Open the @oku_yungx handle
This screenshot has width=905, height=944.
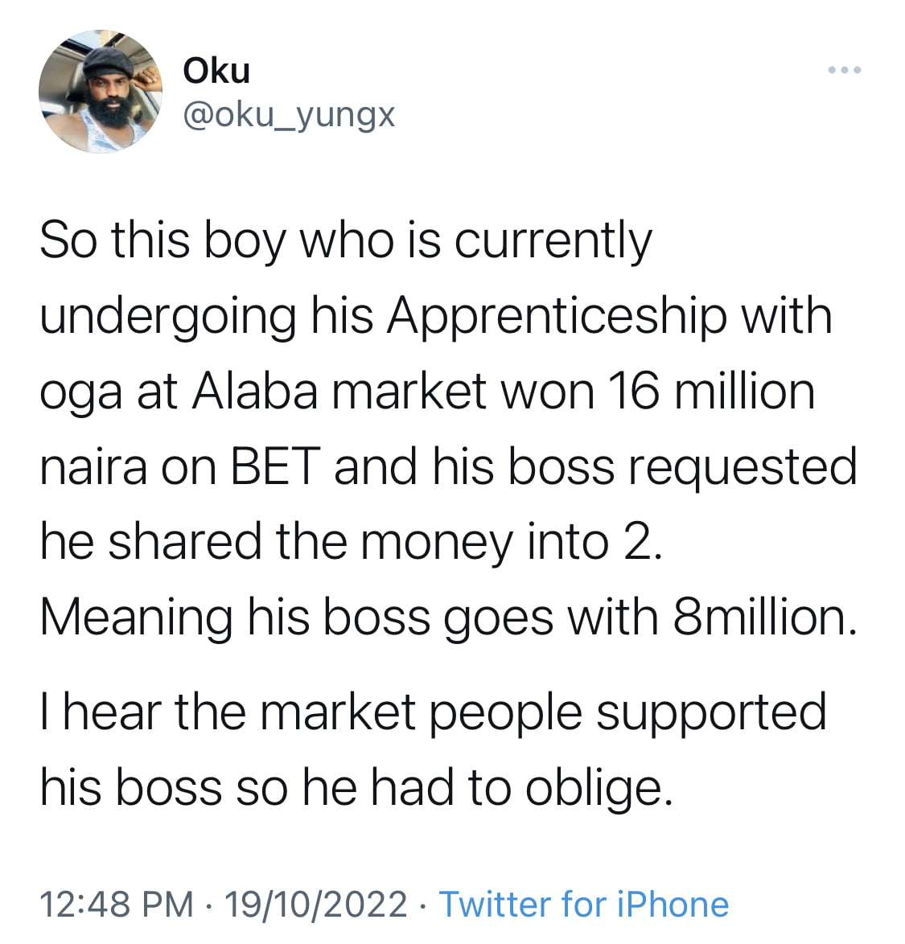pyautogui.click(x=289, y=114)
